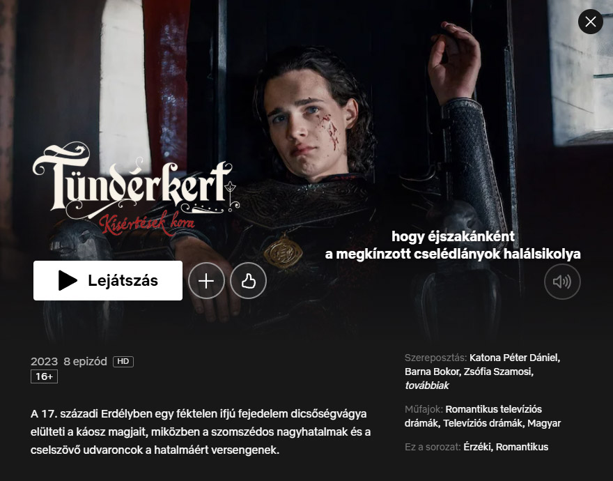Click the HD quality badge

(123, 362)
